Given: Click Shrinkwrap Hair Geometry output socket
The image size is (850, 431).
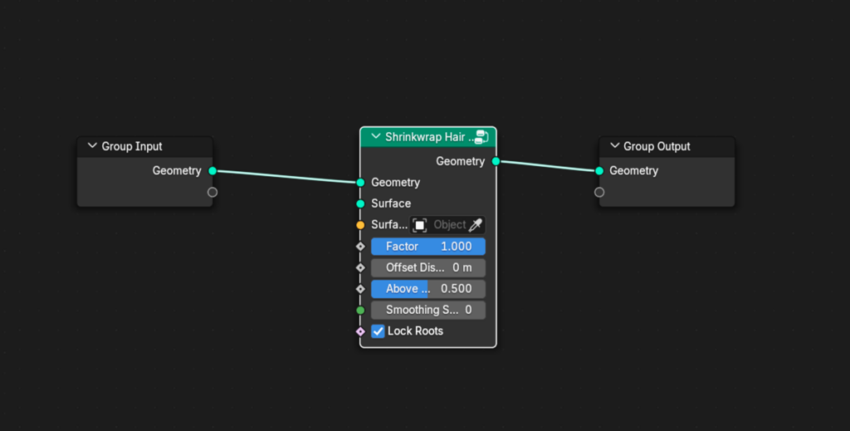Looking at the screenshot, I should pos(496,161).
